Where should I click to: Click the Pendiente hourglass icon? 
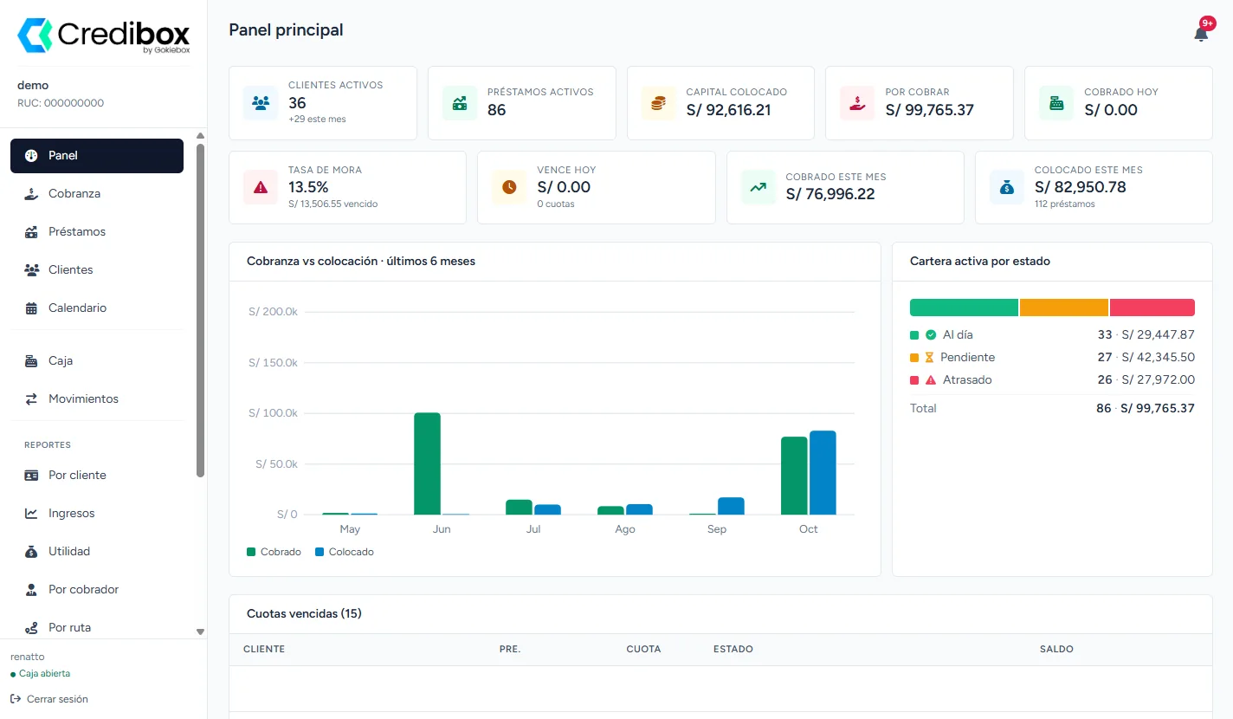[929, 357]
